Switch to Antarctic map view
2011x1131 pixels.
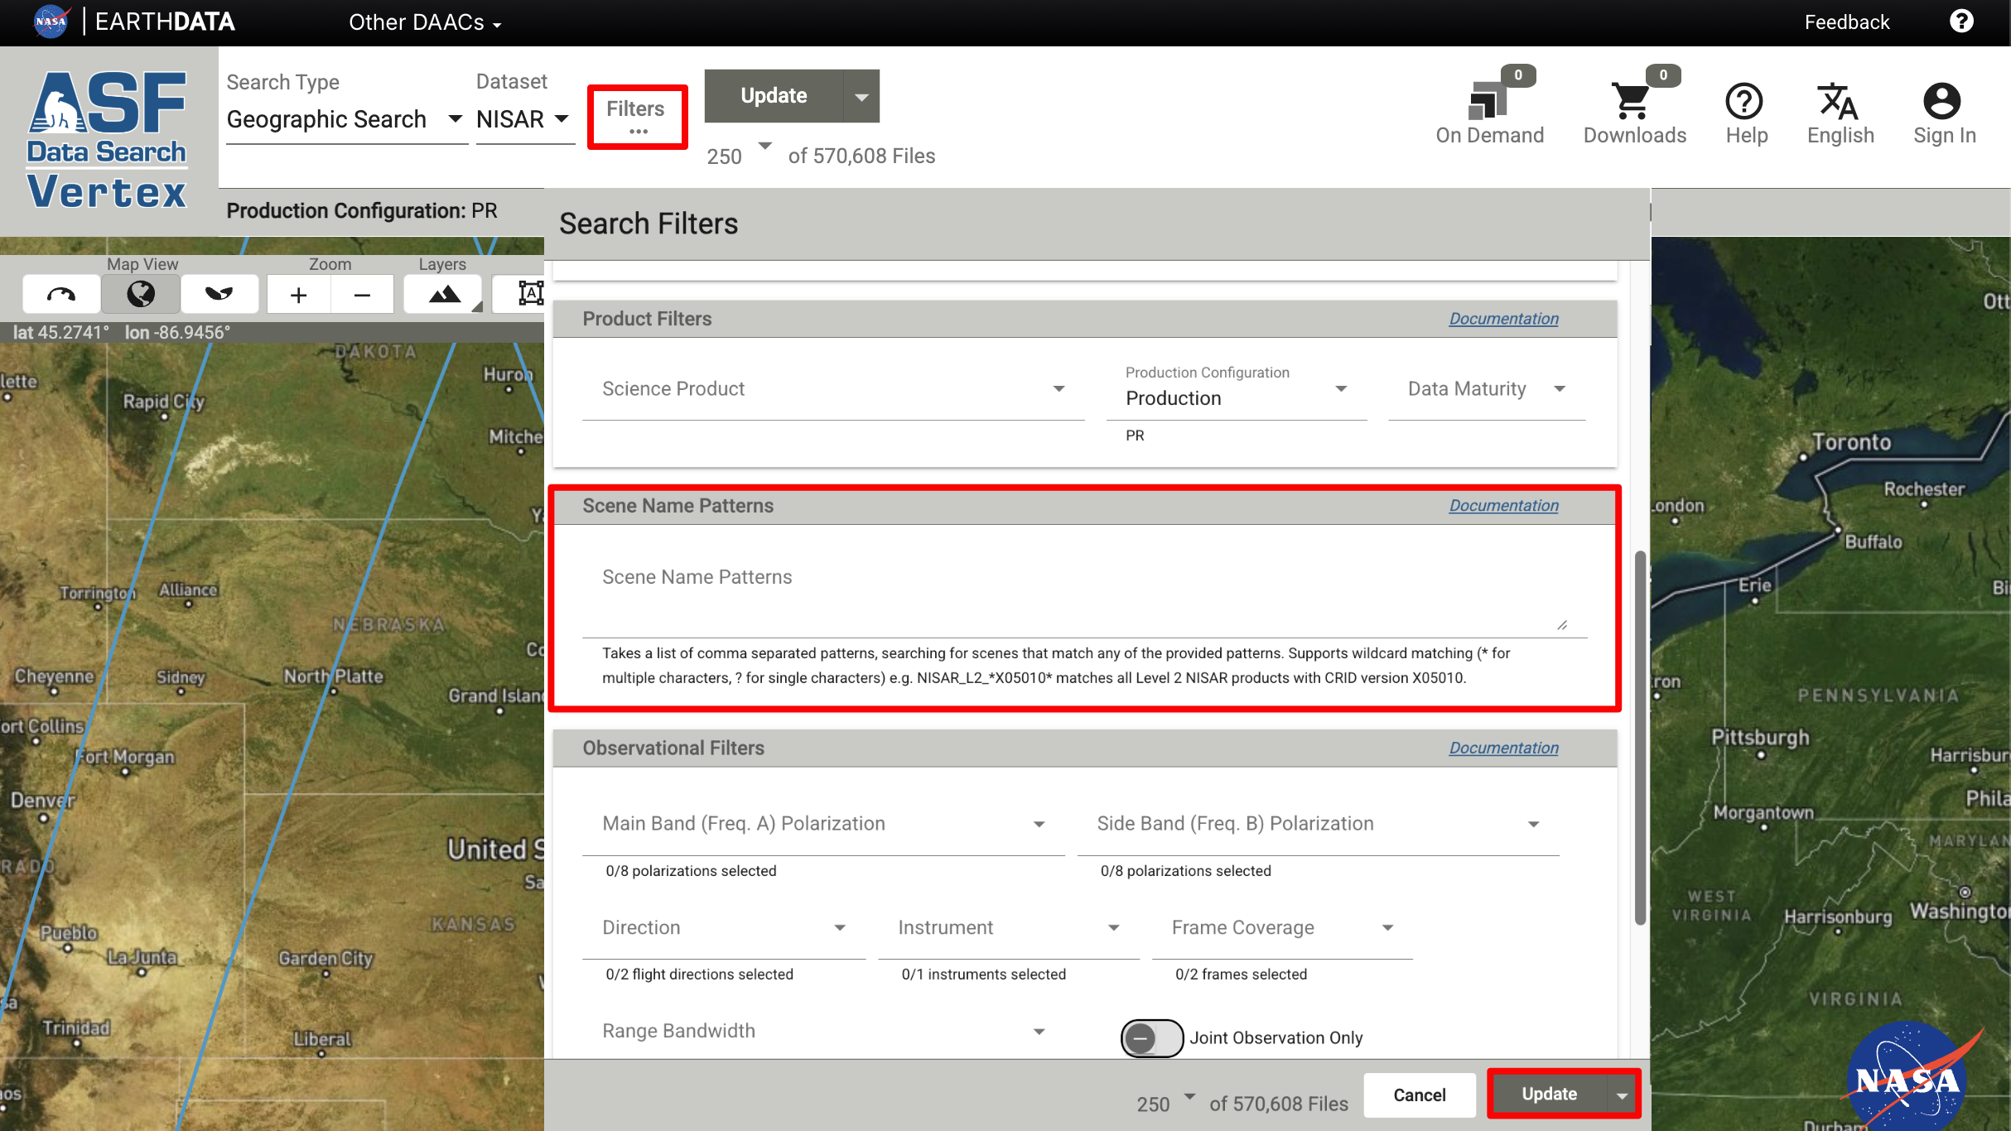[x=219, y=294]
